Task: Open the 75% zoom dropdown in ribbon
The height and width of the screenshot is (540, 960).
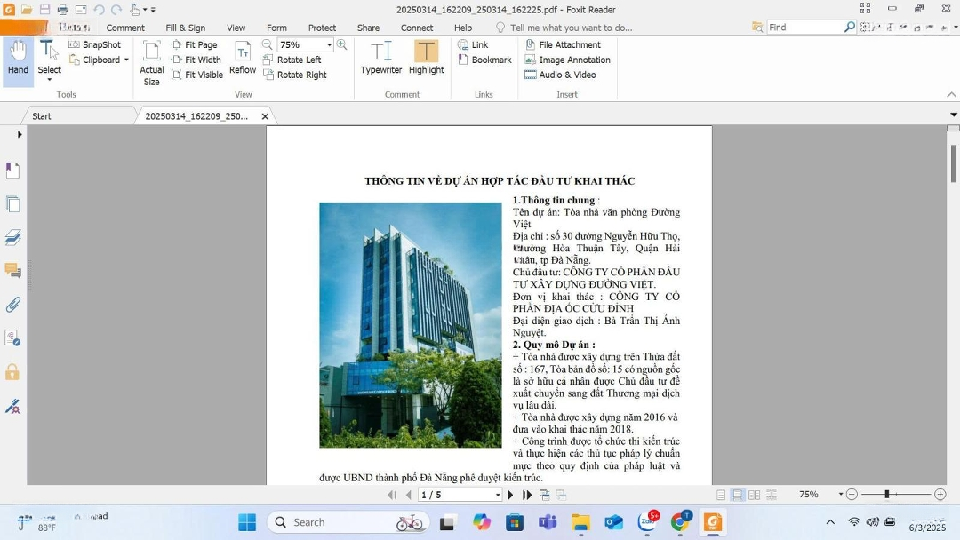Action: click(x=329, y=45)
